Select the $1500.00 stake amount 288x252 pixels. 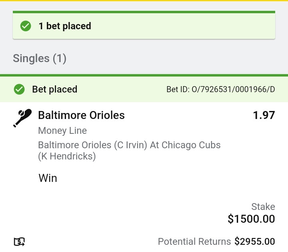[251, 219]
